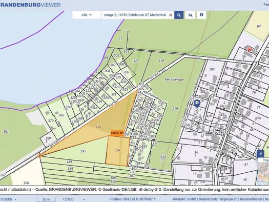Viewport: 269px width, 202px height.
Task: Clear the address search with the X icon
Action: (x=171, y=15)
